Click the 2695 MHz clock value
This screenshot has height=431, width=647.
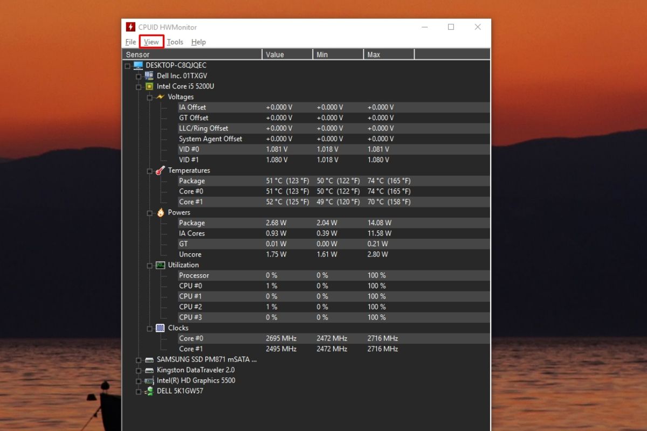point(281,338)
